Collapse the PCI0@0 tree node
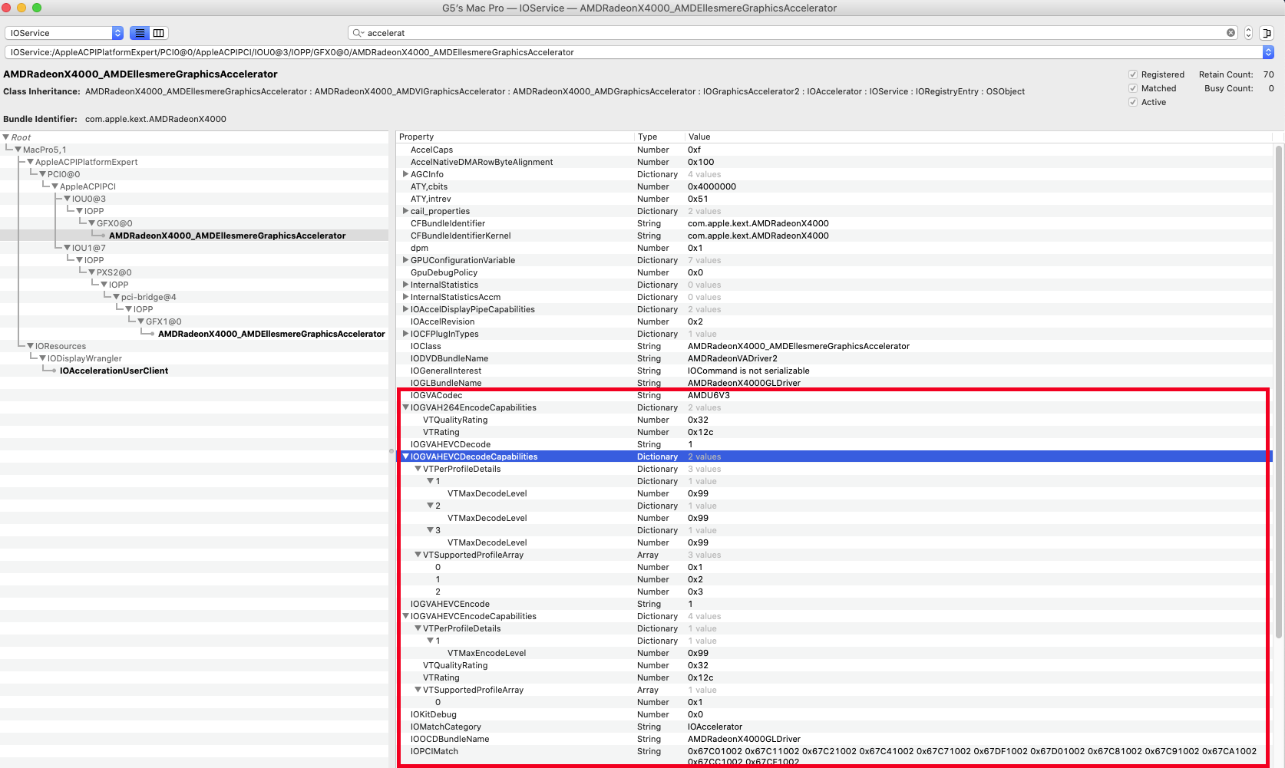 43,174
